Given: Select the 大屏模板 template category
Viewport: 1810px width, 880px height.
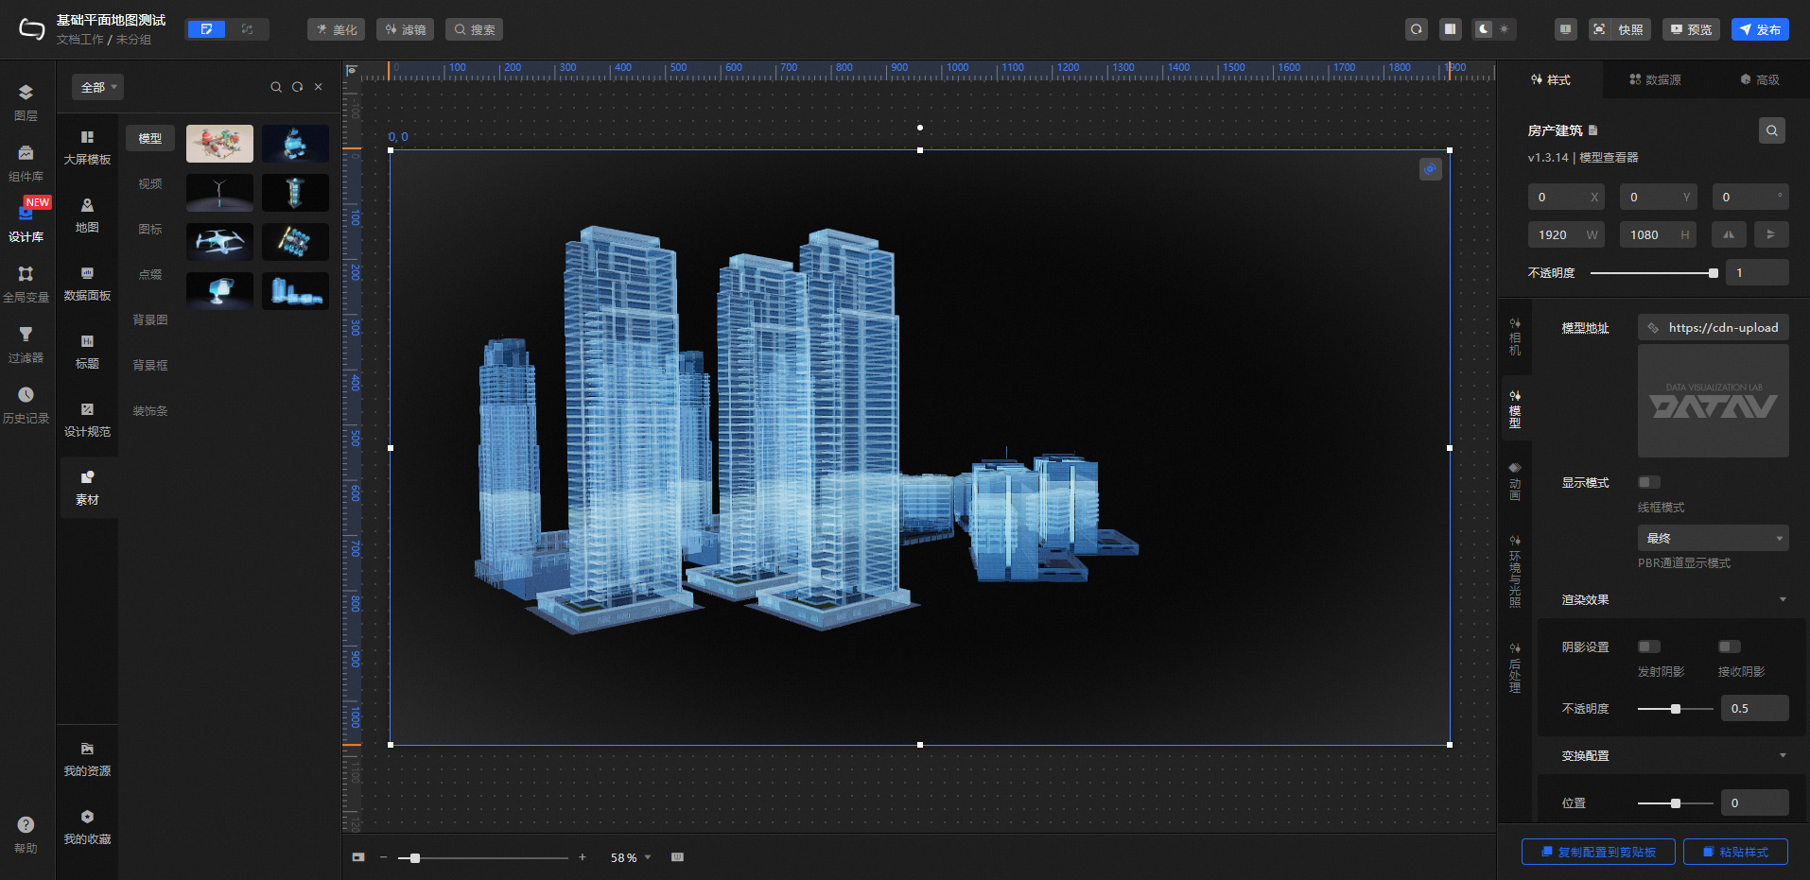Looking at the screenshot, I should click(87, 148).
